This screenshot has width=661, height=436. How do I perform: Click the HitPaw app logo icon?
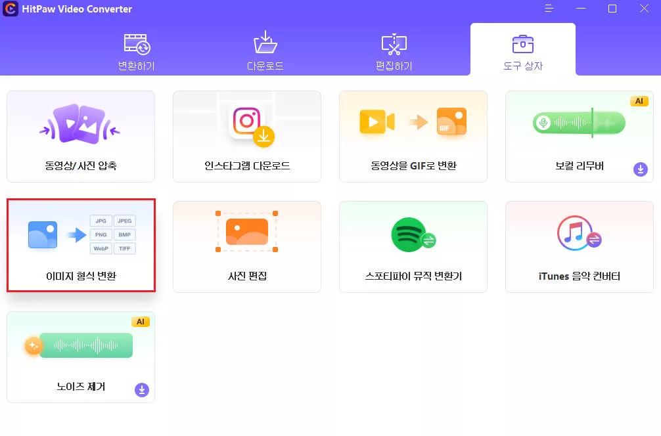pos(10,9)
